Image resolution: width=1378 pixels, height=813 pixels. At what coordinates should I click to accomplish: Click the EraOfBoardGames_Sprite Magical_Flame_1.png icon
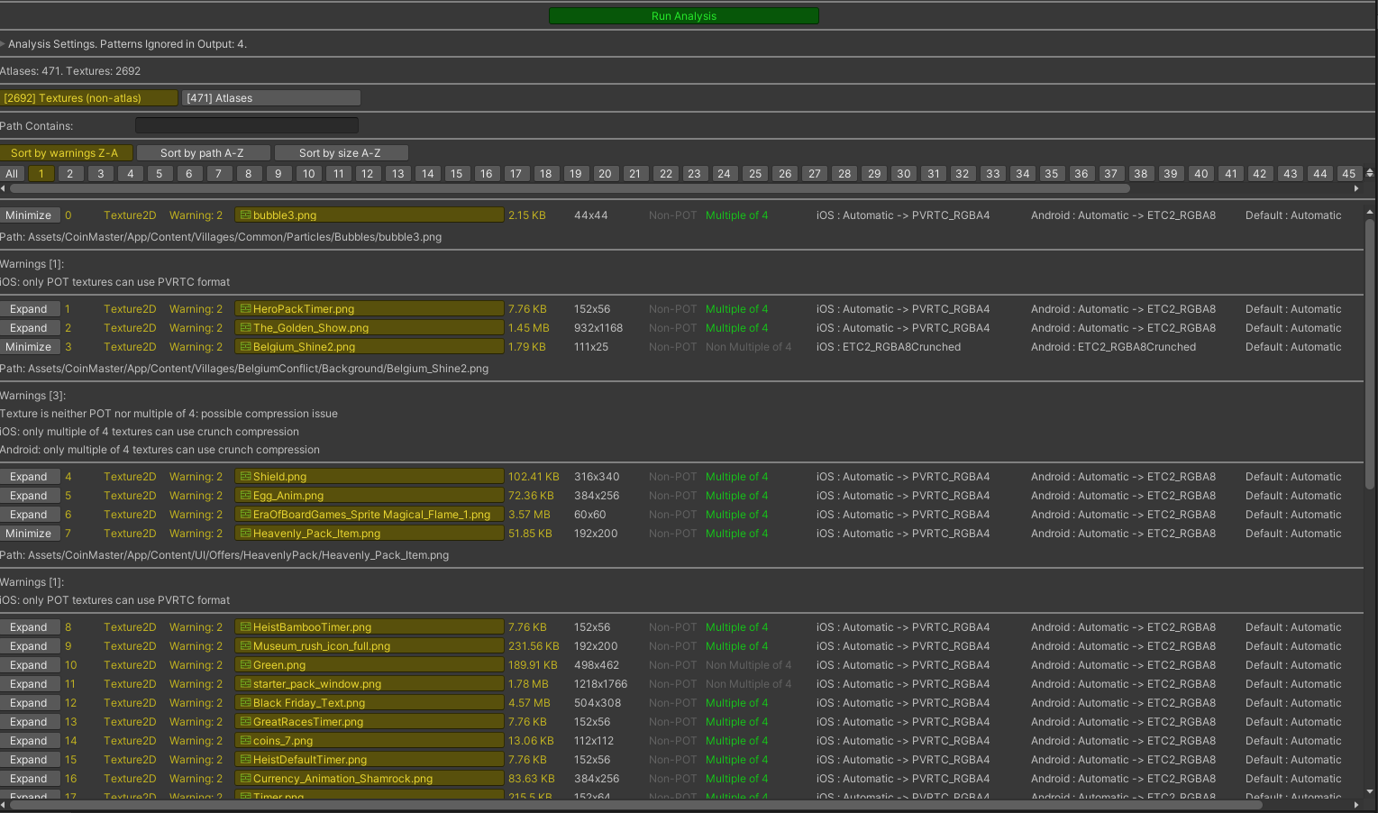pyautogui.click(x=244, y=515)
